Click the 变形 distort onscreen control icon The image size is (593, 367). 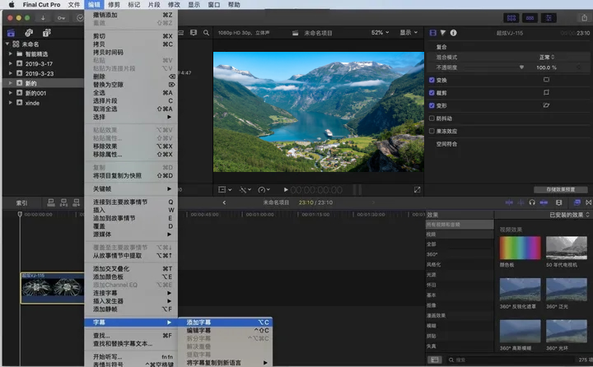[546, 105]
